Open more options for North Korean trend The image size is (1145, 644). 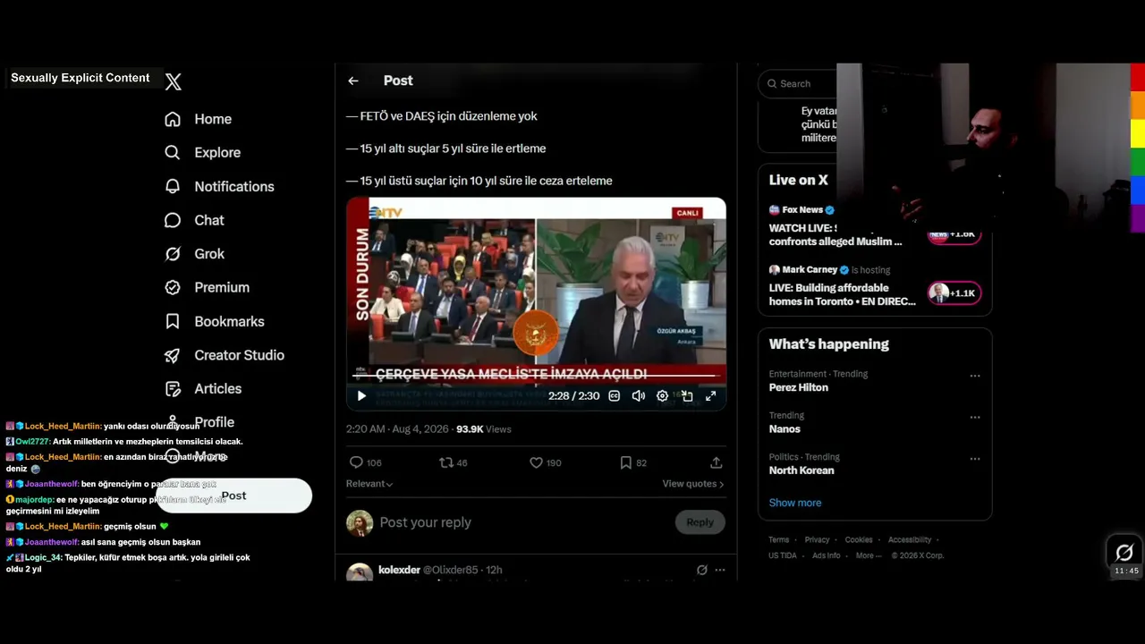click(975, 459)
